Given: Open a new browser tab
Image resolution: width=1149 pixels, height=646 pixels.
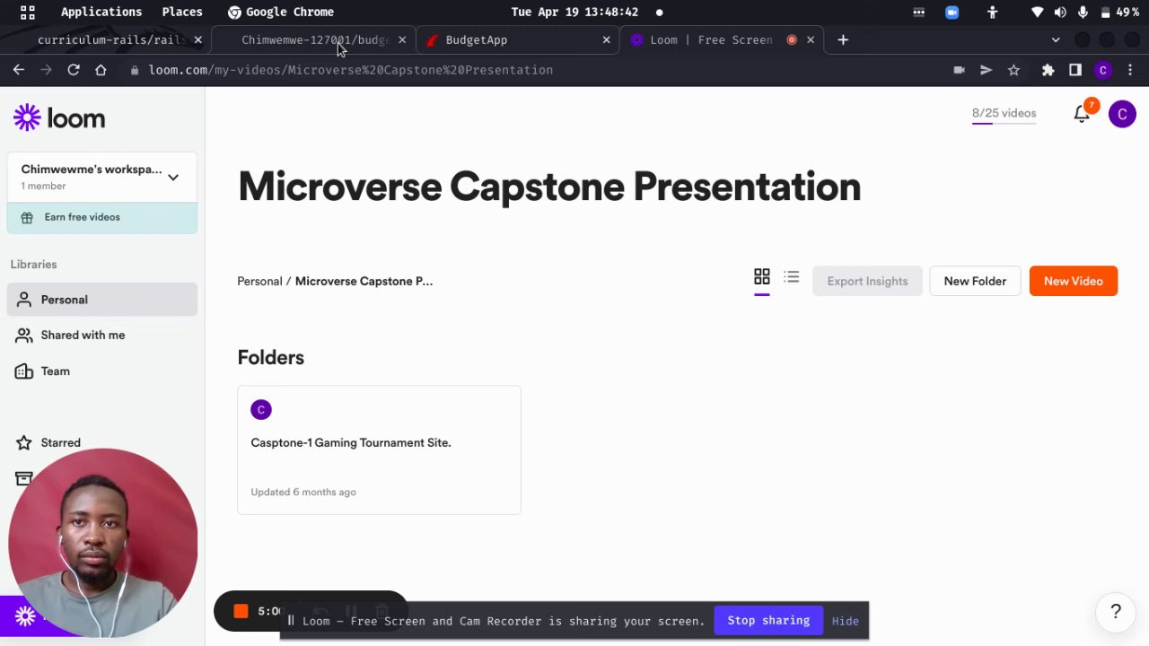Looking at the screenshot, I should pos(842,39).
